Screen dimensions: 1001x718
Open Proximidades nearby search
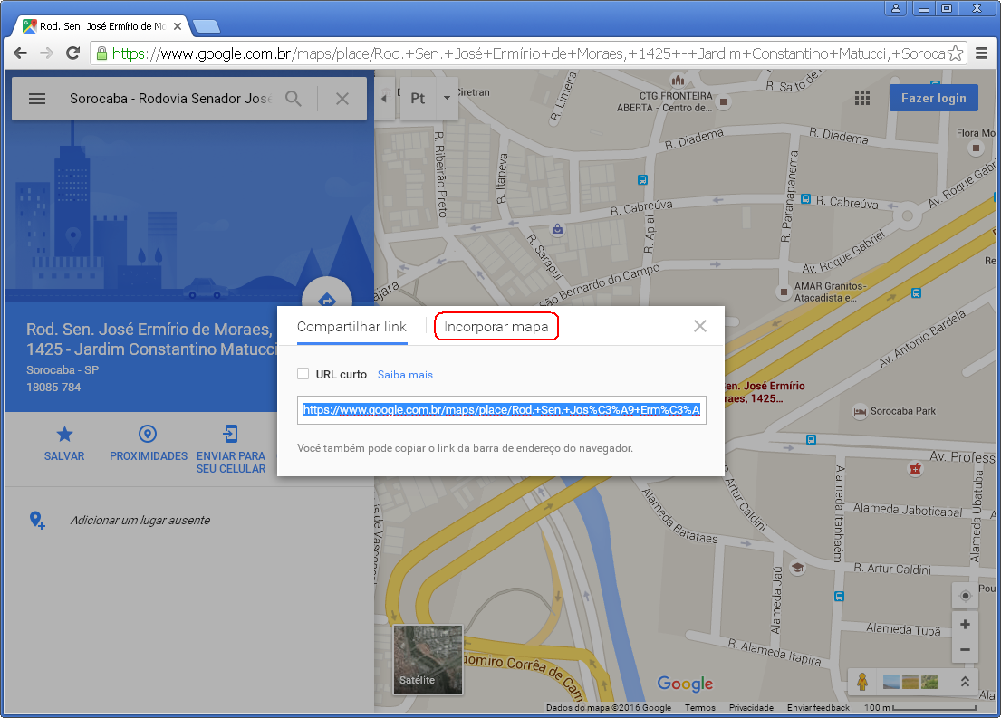[148, 435]
